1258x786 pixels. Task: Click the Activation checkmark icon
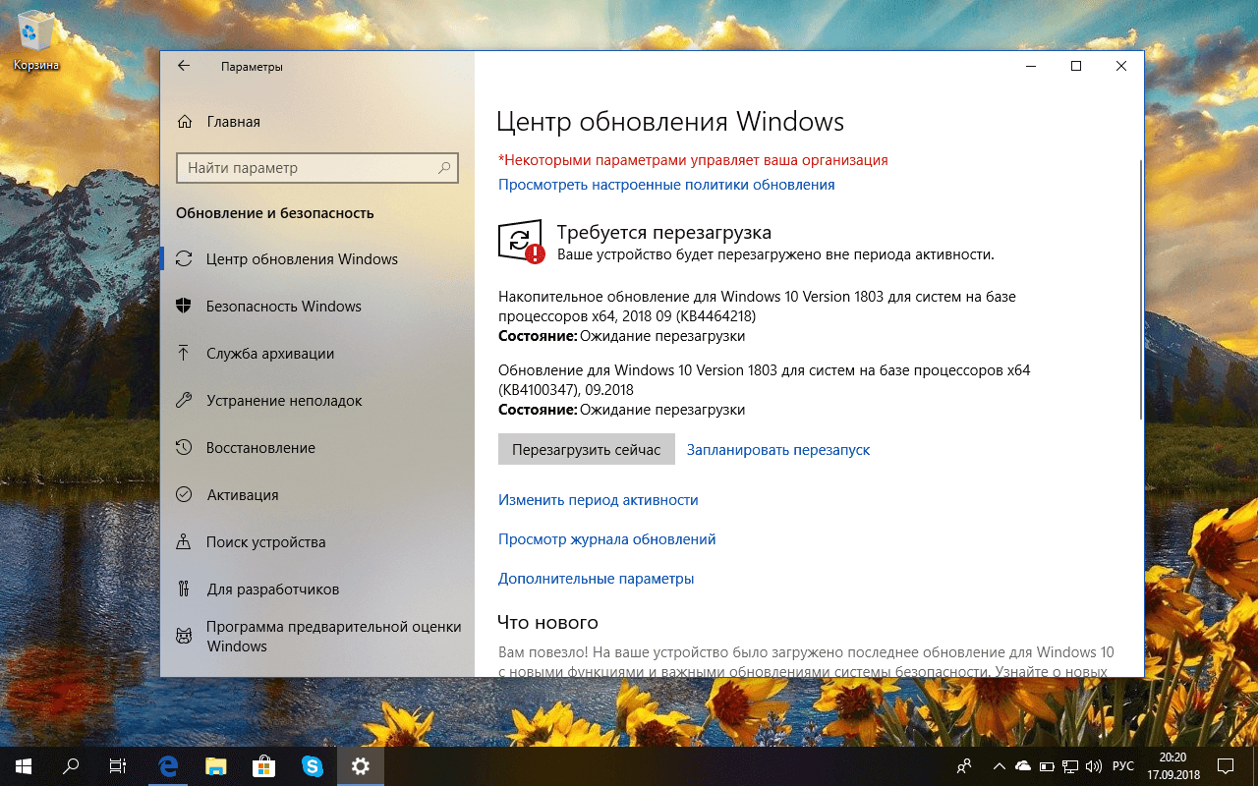click(186, 494)
